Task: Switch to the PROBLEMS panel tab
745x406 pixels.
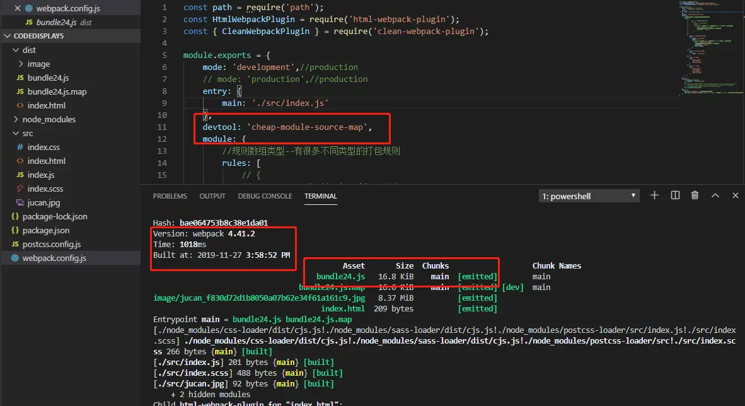Action: [170, 196]
